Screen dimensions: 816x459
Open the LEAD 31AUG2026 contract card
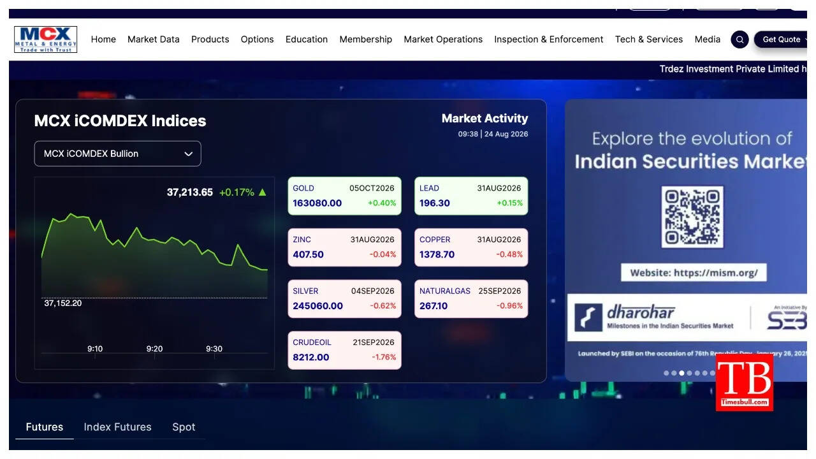(x=471, y=196)
